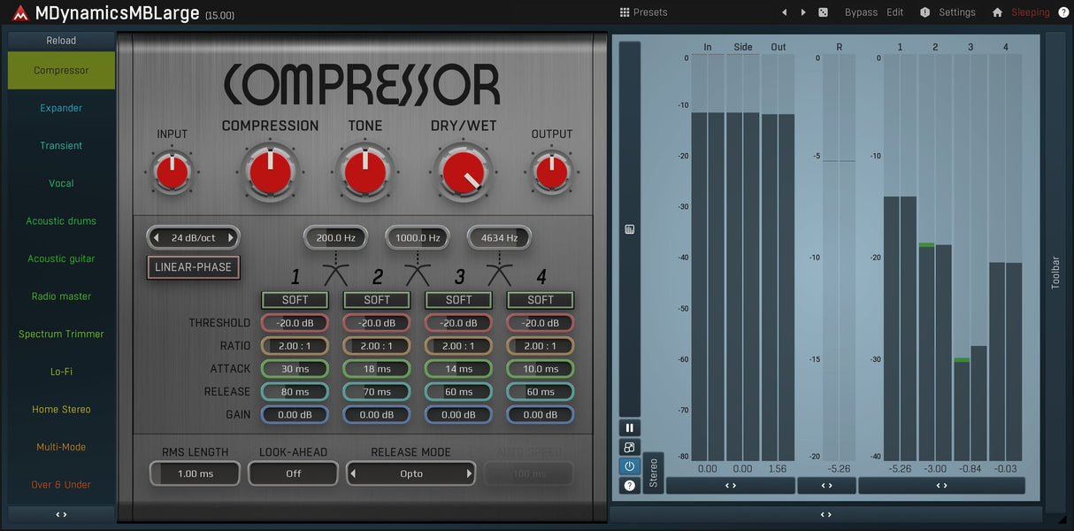Click right arrow on 24 dB/oct slope

coord(231,238)
